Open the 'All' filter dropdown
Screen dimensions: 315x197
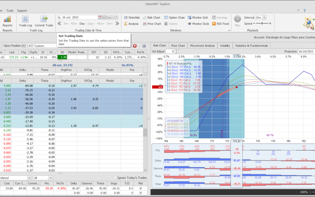click(x=50, y=177)
